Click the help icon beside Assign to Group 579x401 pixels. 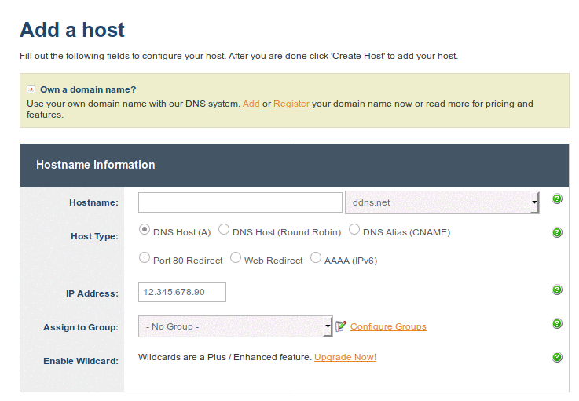[x=557, y=324]
